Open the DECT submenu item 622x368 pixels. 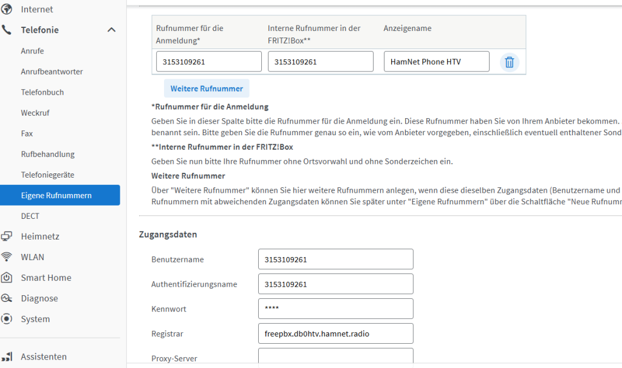click(x=30, y=216)
